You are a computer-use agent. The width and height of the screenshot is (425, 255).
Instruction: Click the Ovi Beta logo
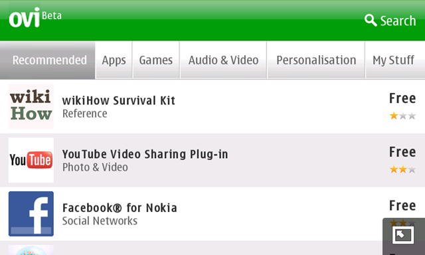35,18
